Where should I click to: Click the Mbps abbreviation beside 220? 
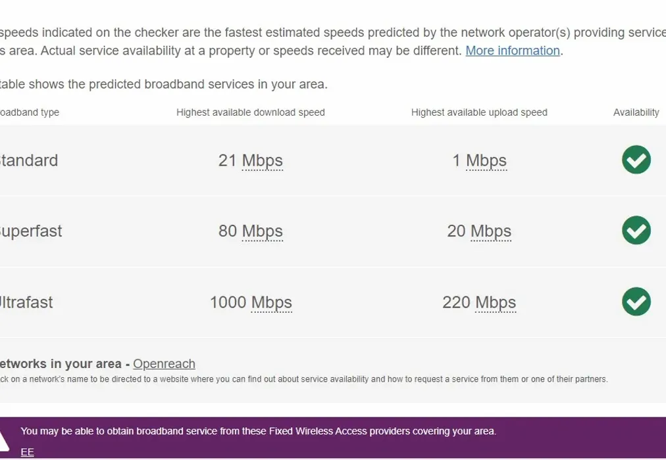[x=496, y=302]
